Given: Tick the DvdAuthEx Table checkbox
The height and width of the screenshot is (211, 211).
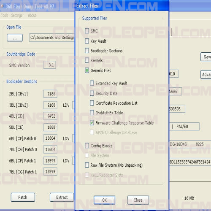Looking at the screenshot, I should pyautogui.click(x=92, y=113).
